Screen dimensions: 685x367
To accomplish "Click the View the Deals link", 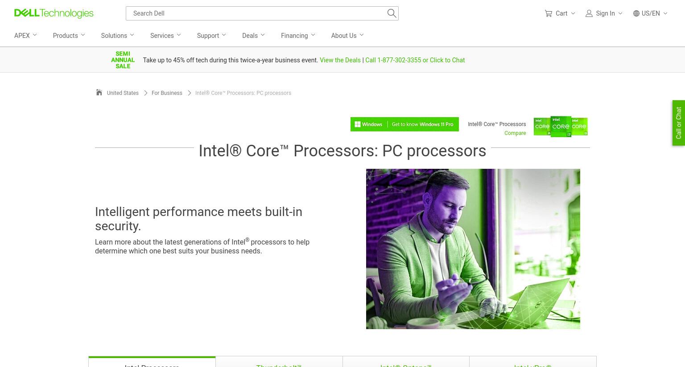I will [340, 60].
